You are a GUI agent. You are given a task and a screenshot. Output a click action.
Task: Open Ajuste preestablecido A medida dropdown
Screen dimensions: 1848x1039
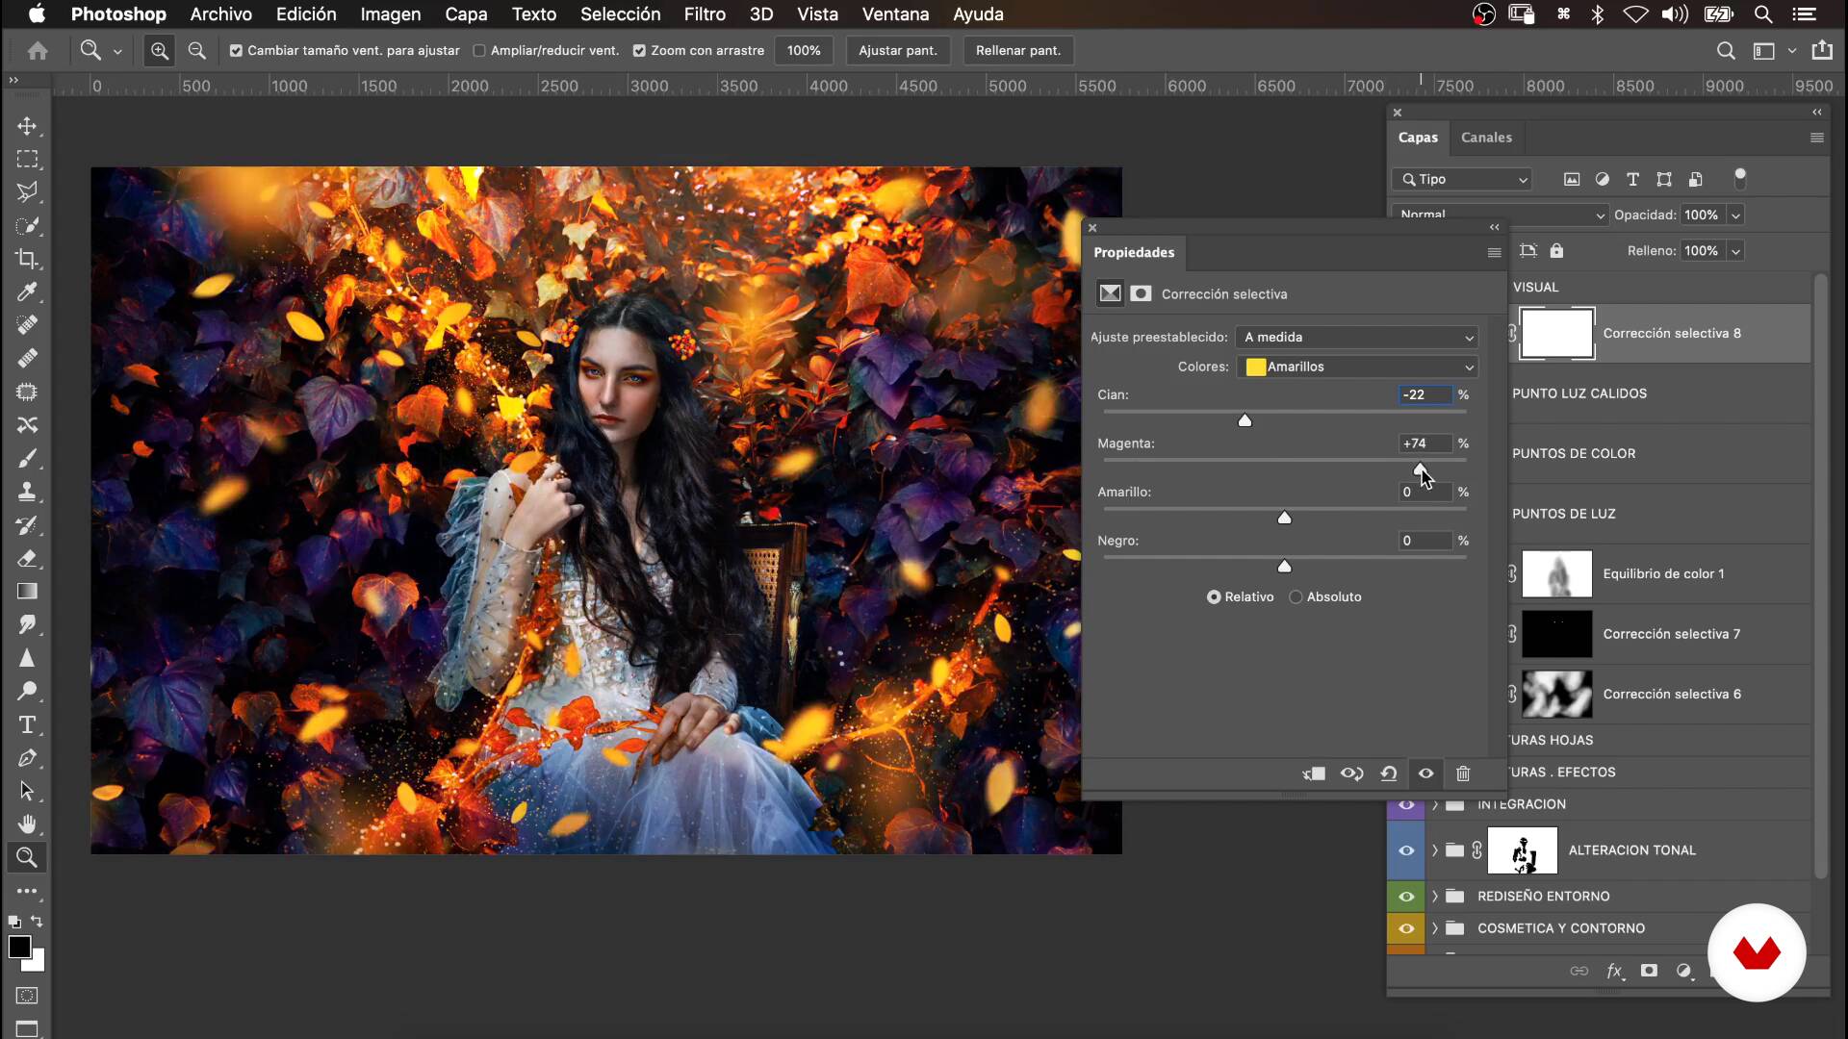pos(1357,337)
